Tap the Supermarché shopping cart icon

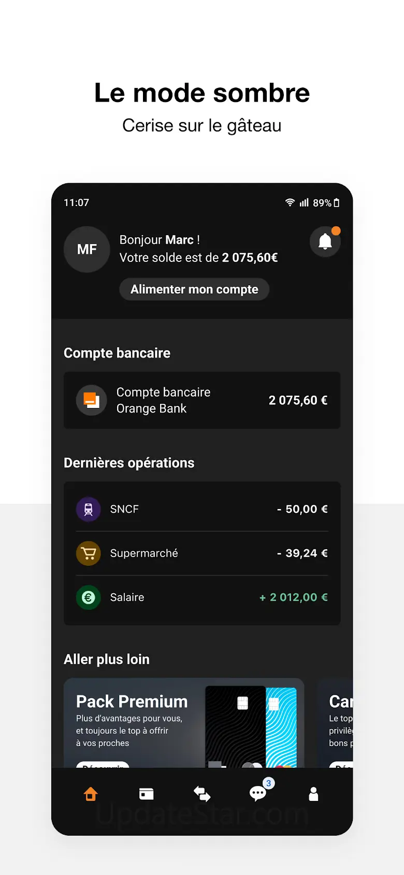click(89, 553)
